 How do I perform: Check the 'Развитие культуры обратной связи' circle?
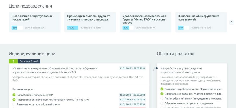pos(14,104)
